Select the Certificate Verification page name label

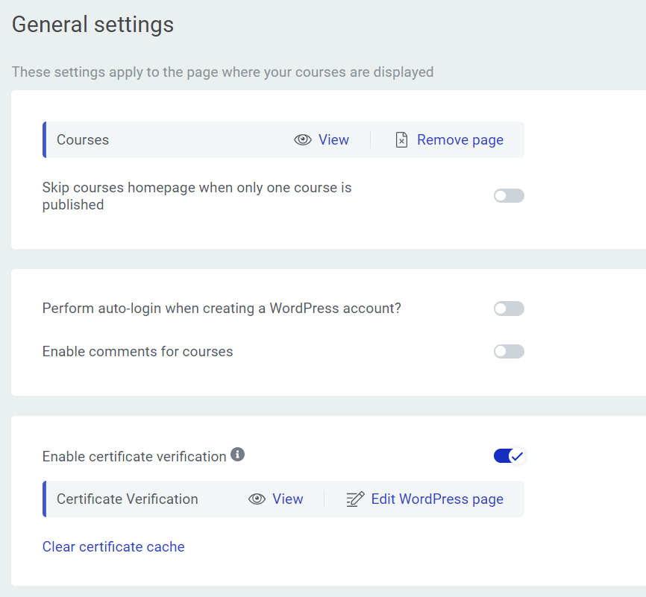tap(128, 499)
